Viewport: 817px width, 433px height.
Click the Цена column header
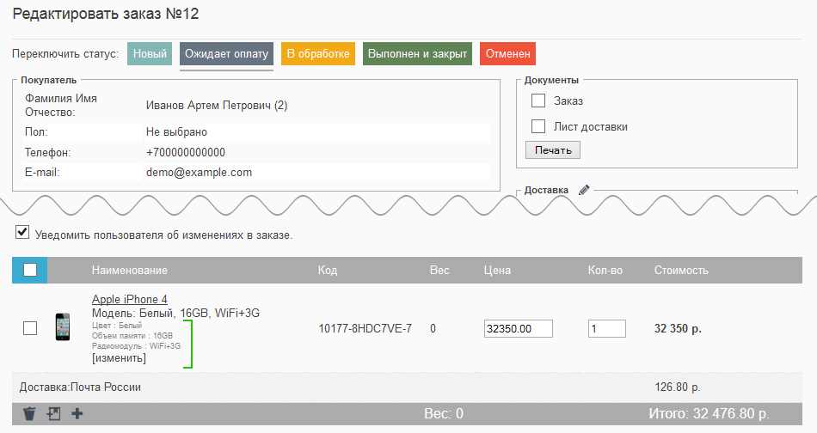(x=497, y=270)
